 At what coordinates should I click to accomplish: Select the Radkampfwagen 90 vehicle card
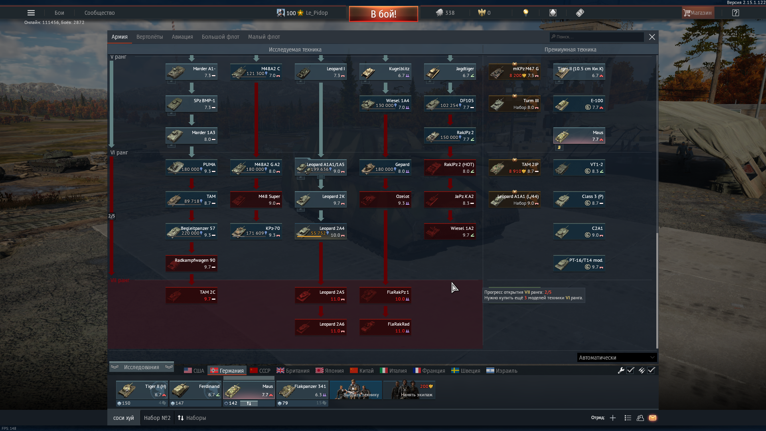coord(191,263)
